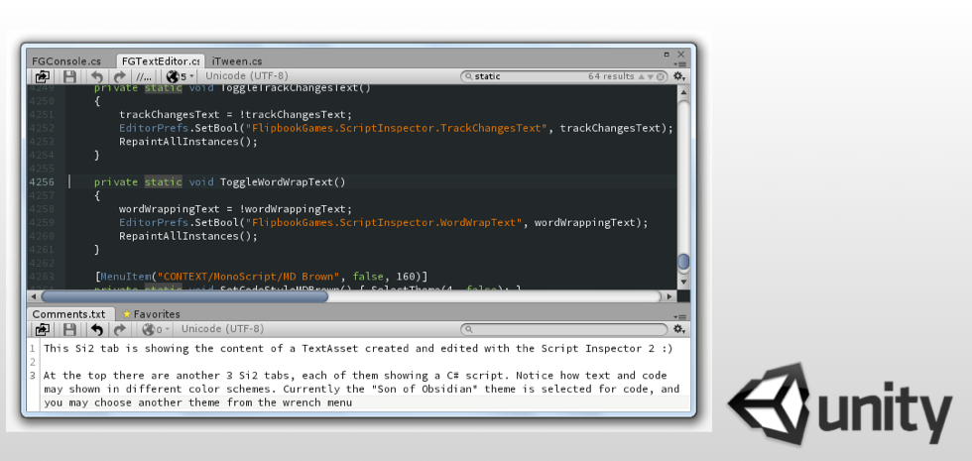Screen dimensions: 972x461
Task: Switch to the Favorites tab
Action: click(x=152, y=314)
